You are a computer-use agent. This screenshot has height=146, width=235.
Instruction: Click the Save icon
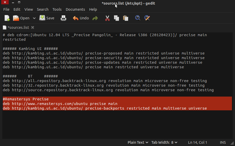pyautogui.click(x=42, y=18)
